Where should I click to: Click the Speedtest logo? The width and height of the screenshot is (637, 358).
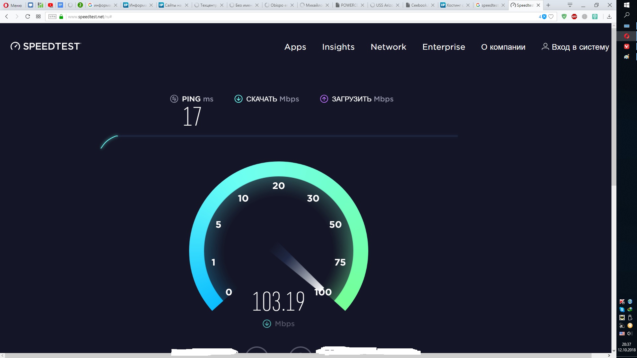pos(45,46)
